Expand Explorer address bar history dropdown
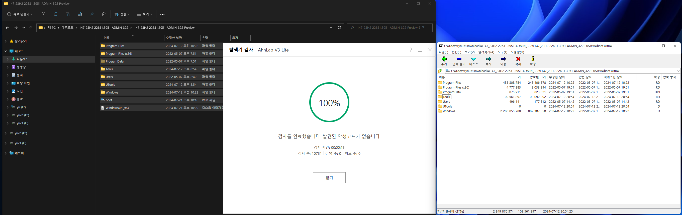This screenshot has width=682, height=215. (x=331, y=27)
